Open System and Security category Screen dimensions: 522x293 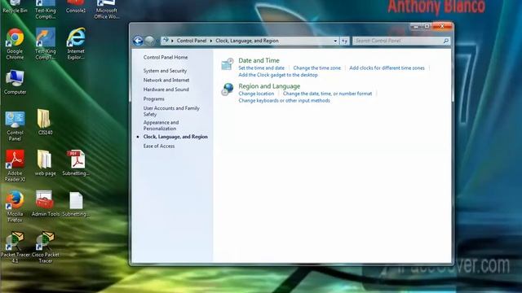tap(165, 71)
